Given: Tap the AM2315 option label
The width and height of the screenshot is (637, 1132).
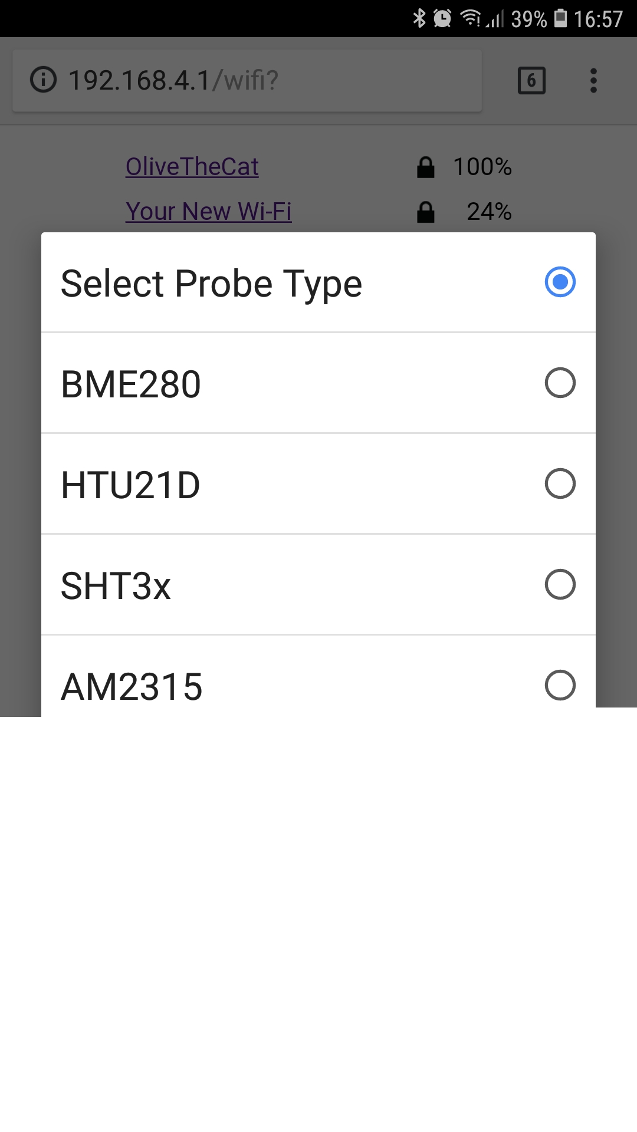Looking at the screenshot, I should coord(132,687).
